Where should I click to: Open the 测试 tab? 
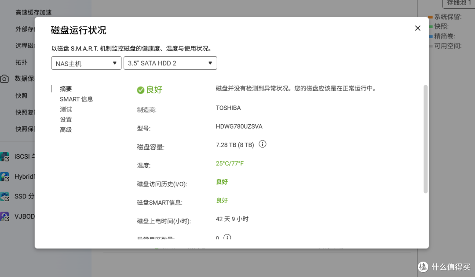[66, 109]
